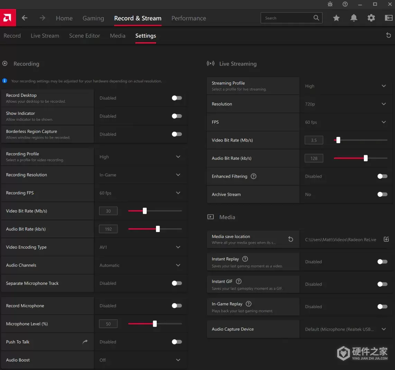Open favorites star icon
Screen dimensions: 395x370
coord(336,18)
